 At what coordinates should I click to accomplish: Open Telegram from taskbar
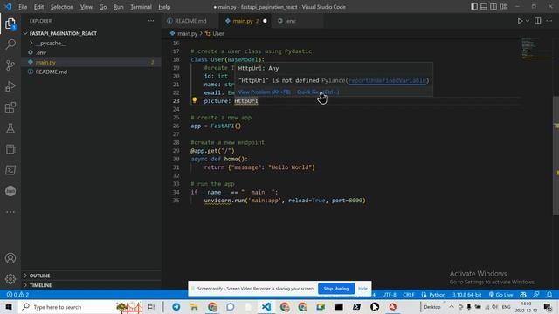(x=176, y=307)
